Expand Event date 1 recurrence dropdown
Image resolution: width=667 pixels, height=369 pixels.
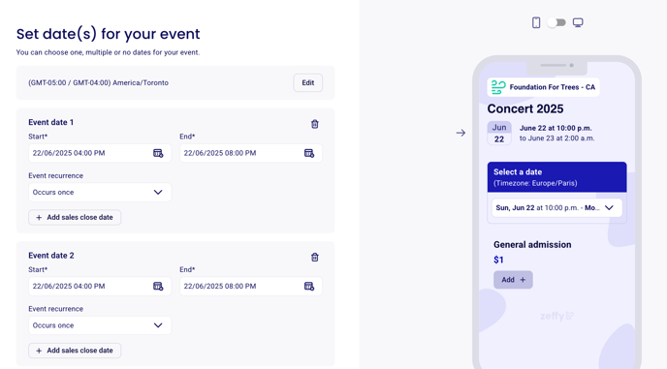(x=100, y=192)
